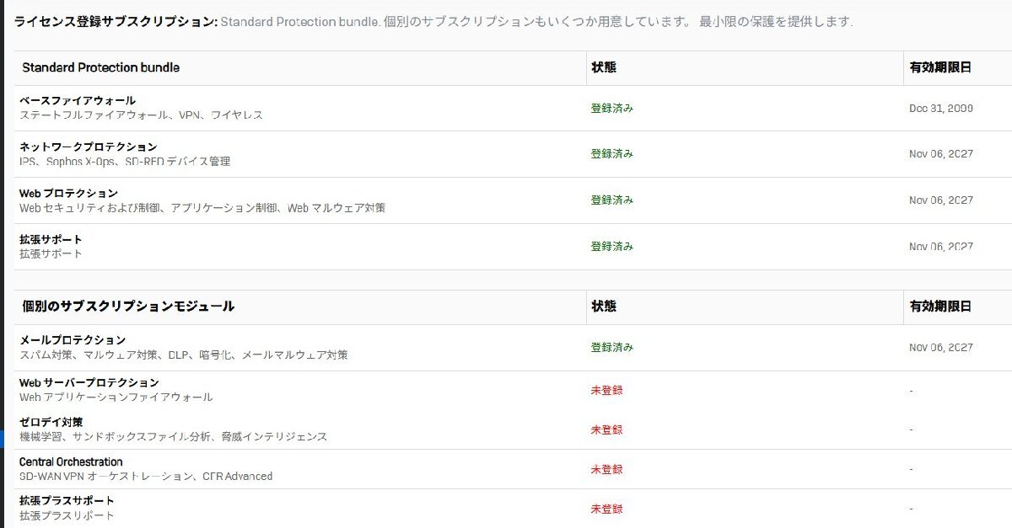Click the 未登録 status for Web サーバープロテクション

tap(606, 391)
